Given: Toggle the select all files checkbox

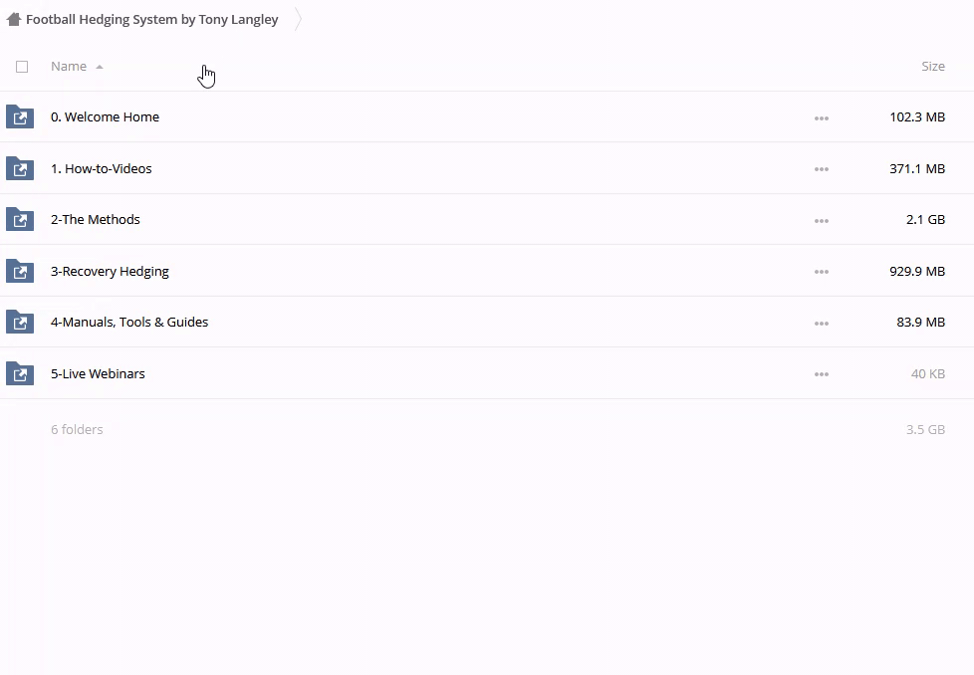Looking at the screenshot, I should pyautogui.click(x=22, y=67).
